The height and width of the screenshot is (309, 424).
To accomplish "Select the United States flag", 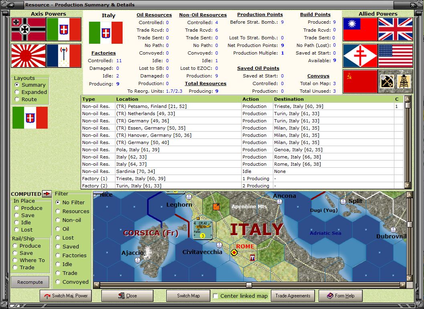I will tap(396, 56).
